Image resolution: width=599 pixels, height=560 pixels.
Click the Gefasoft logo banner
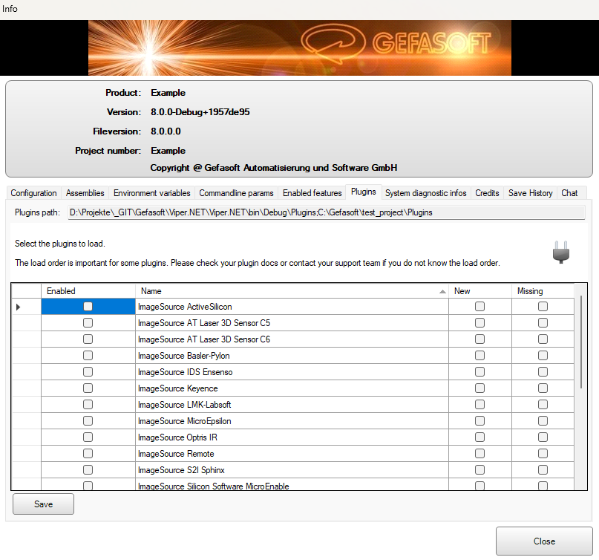click(x=300, y=48)
